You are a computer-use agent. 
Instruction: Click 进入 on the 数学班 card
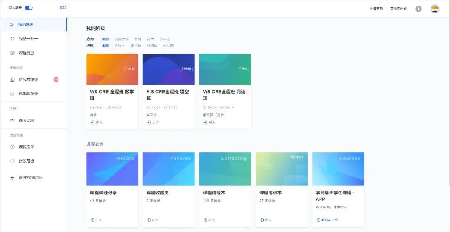pos(96,122)
